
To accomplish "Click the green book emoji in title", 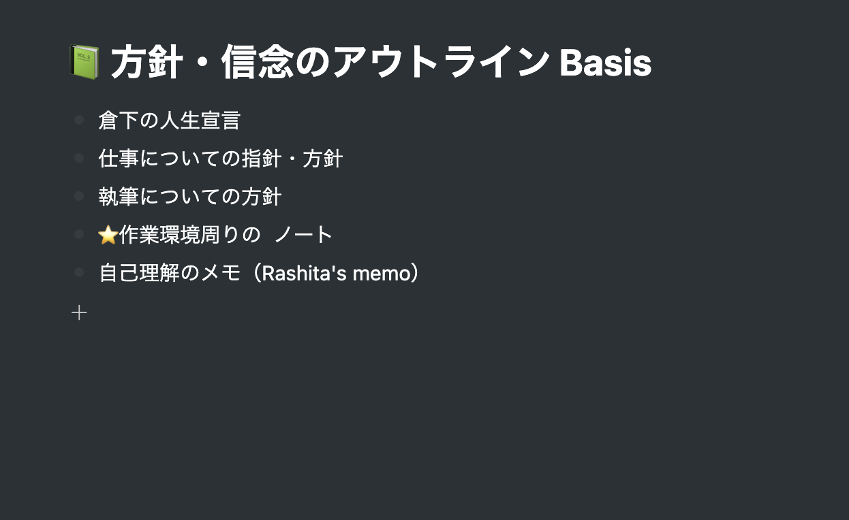I will coord(84,63).
